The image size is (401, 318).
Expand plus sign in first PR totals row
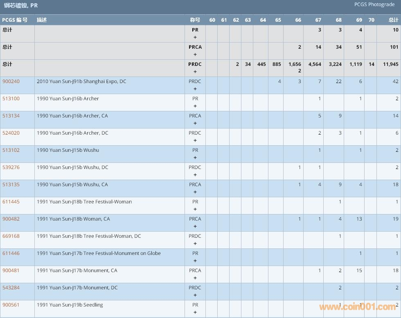(195, 37)
